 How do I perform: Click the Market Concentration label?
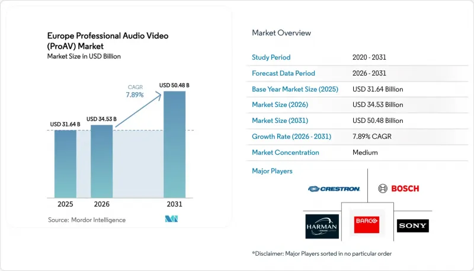286,152
